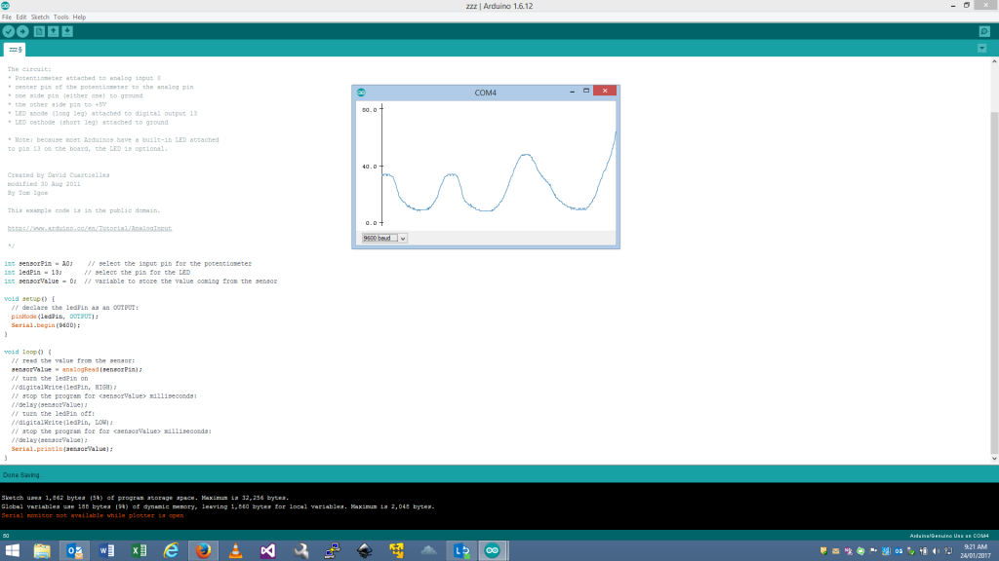
Task: Open the Tools menu
Action: tap(60, 17)
